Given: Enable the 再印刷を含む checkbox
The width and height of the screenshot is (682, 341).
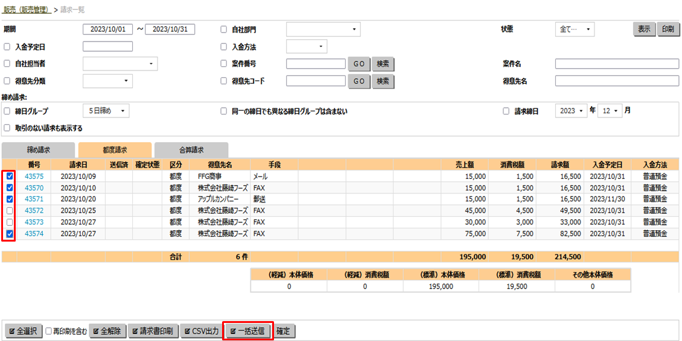Looking at the screenshot, I should click(49, 331).
